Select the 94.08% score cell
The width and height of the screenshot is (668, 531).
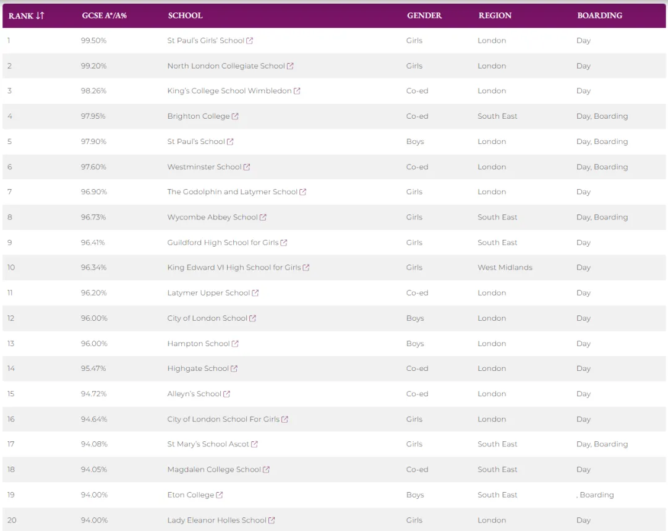pyautogui.click(x=94, y=444)
